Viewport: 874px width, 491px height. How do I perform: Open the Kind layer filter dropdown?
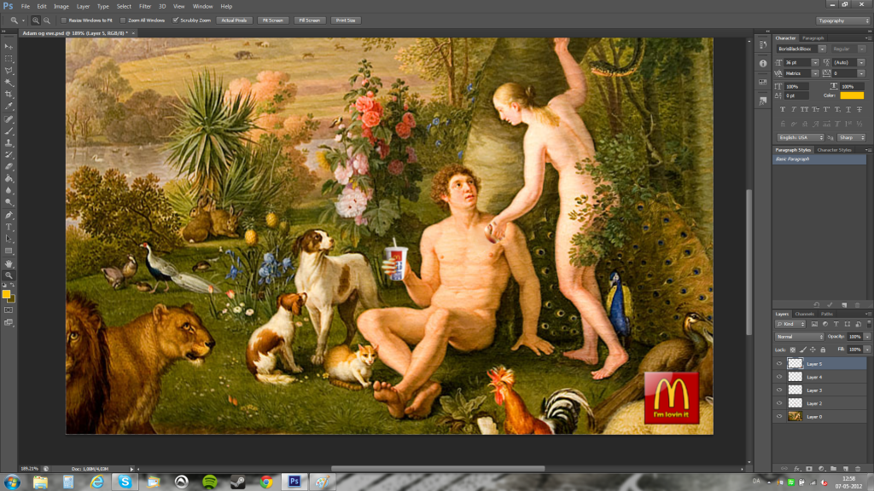790,324
